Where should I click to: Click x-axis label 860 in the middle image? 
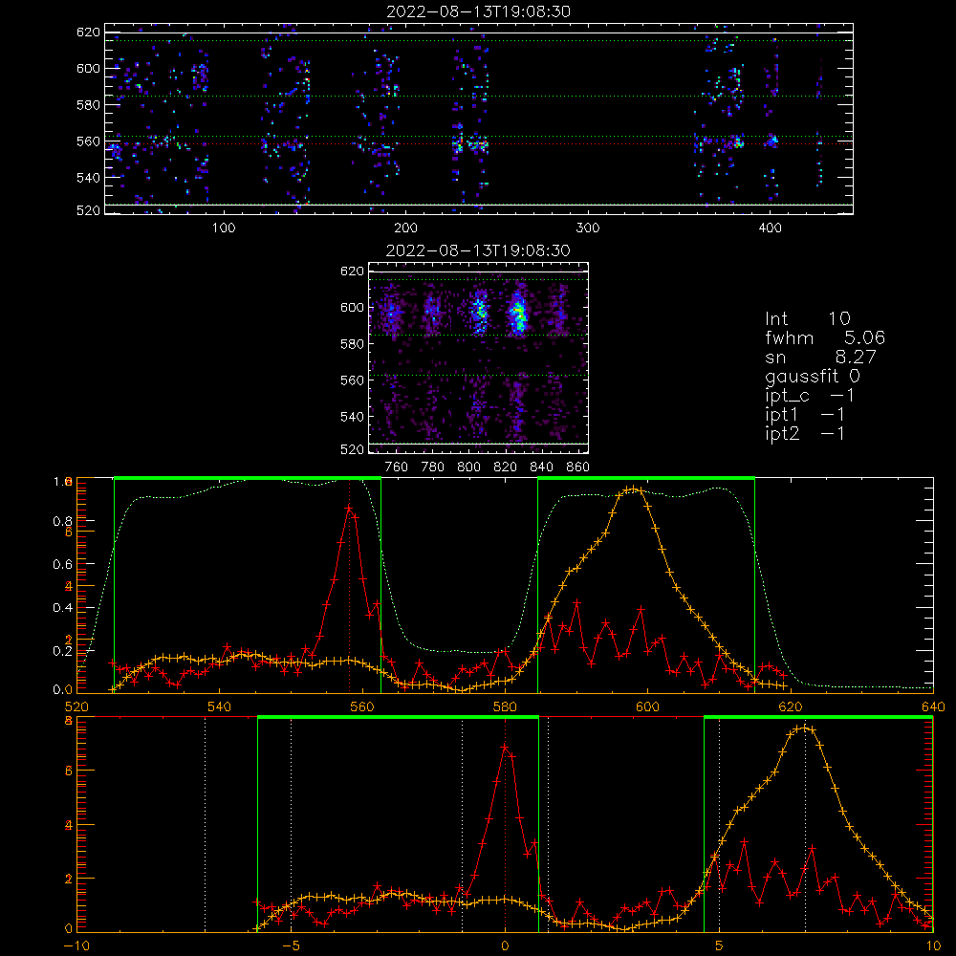(578, 467)
